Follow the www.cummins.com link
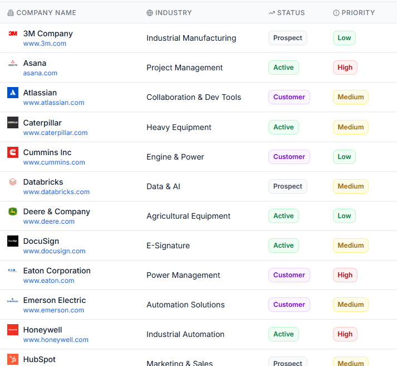This screenshot has width=397, height=366. point(54,162)
